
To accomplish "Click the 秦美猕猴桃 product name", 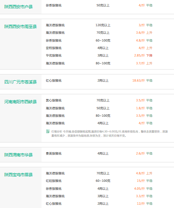I will 54,153.
